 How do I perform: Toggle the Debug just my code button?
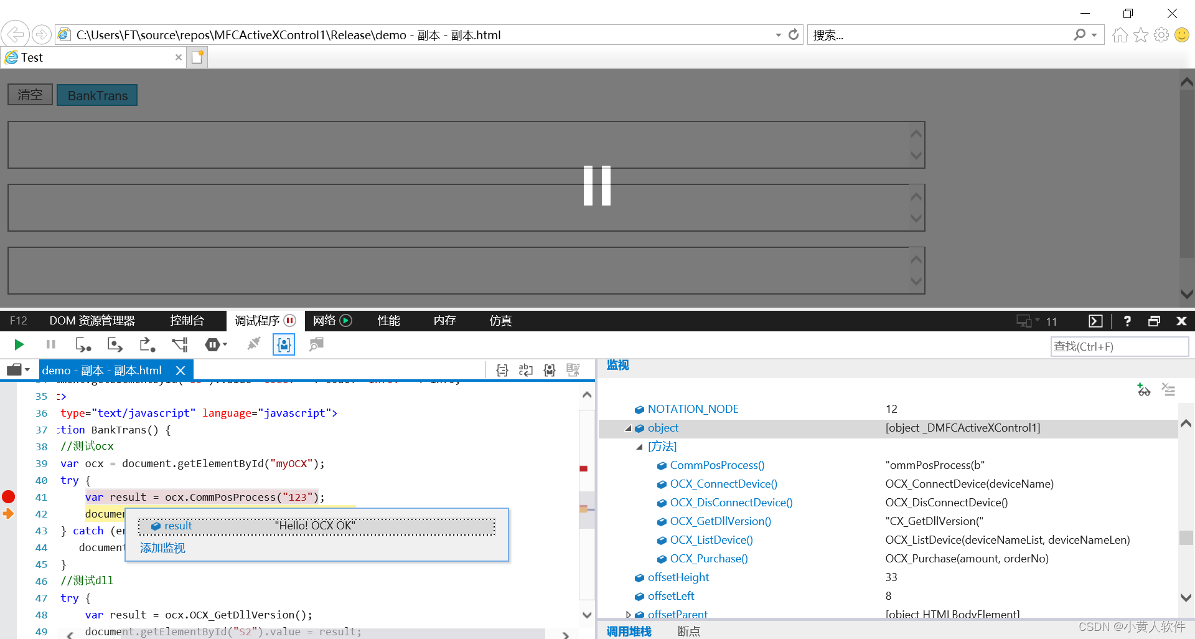[x=284, y=344]
